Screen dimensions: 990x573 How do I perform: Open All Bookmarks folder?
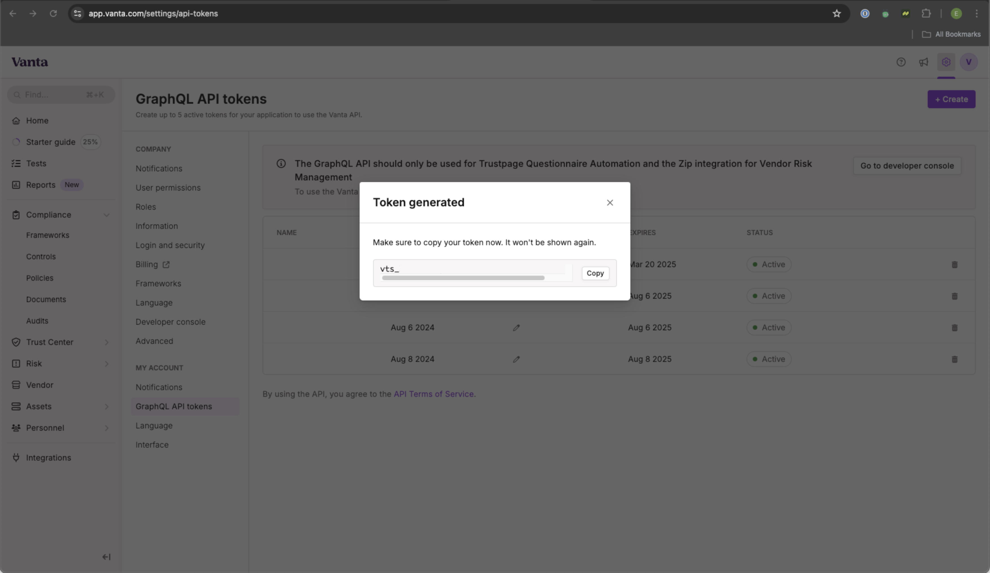pyautogui.click(x=951, y=34)
